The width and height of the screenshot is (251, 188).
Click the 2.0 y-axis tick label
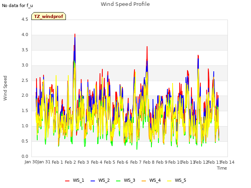click(25, 96)
